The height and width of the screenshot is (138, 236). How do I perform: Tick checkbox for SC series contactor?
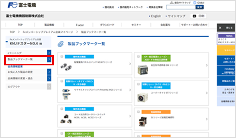(x=138, y=112)
